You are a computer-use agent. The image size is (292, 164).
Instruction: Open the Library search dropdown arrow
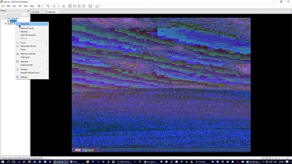click(28, 14)
